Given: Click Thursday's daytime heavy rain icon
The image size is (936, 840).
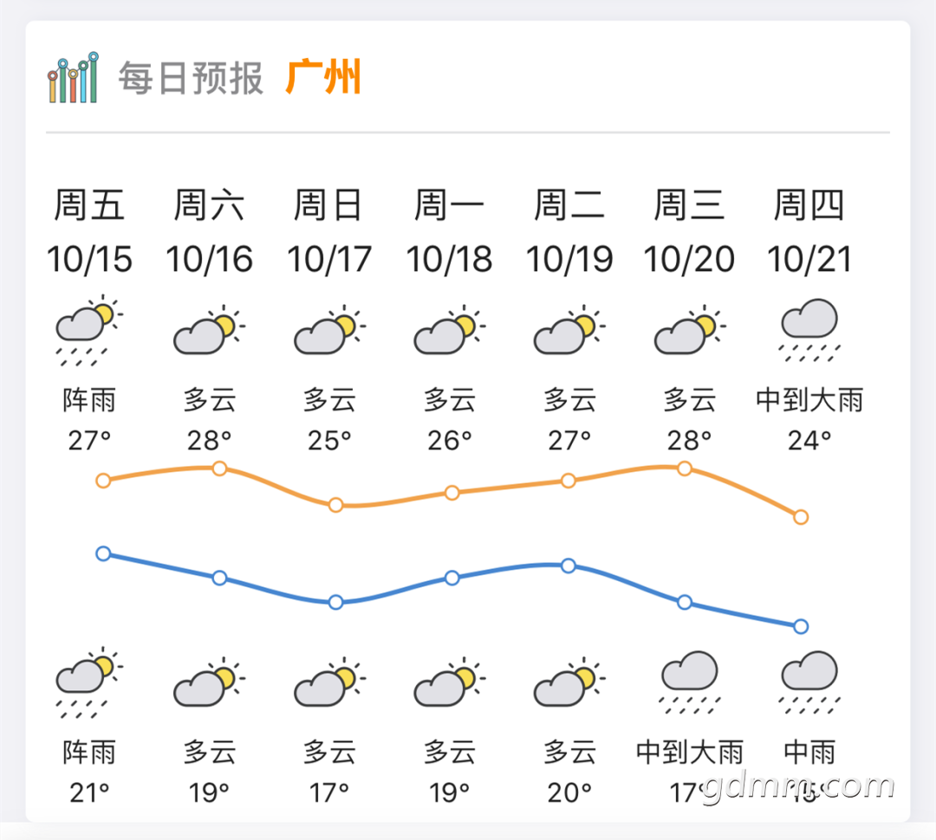Looking at the screenshot, I should [810, 330].
